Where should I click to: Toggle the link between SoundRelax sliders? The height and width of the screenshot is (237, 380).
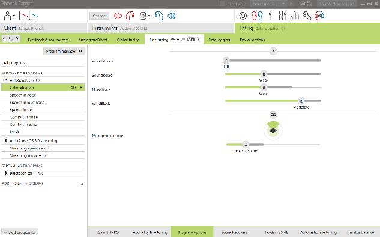[273, 51]
